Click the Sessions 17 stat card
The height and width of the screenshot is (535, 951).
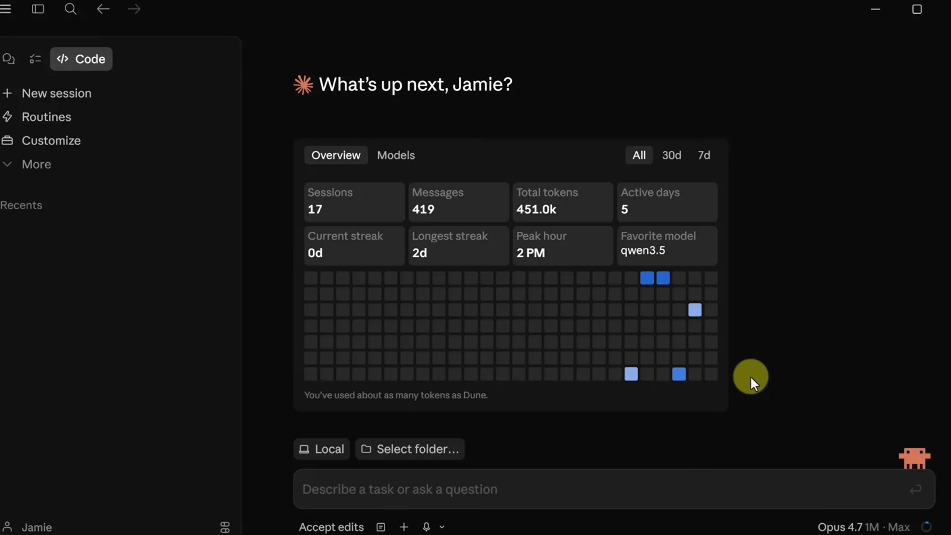coord(354,202)
